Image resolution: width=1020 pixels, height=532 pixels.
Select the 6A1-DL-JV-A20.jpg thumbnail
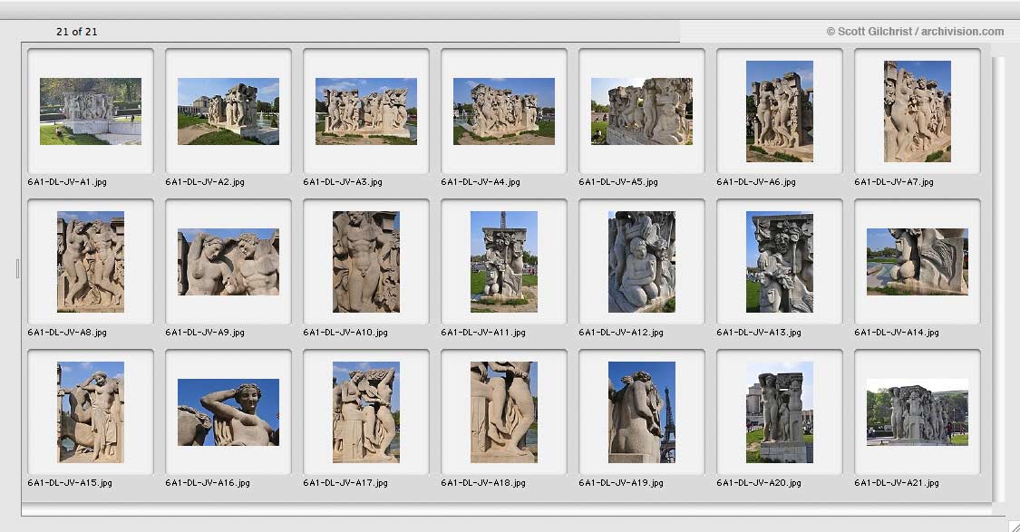pyautogui.click(x=780, y=412)
